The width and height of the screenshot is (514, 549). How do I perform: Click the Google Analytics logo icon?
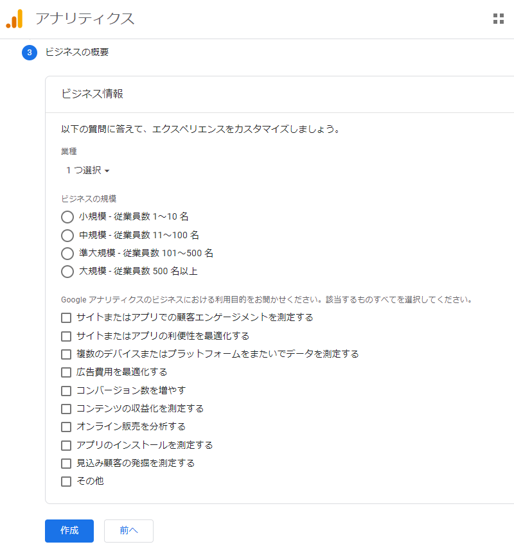14,19
